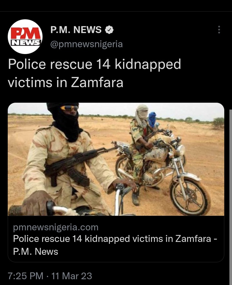This screenshot has height=285, width=232.
Task: Click the 11 Mar 23 date
Action: (72, 276)
